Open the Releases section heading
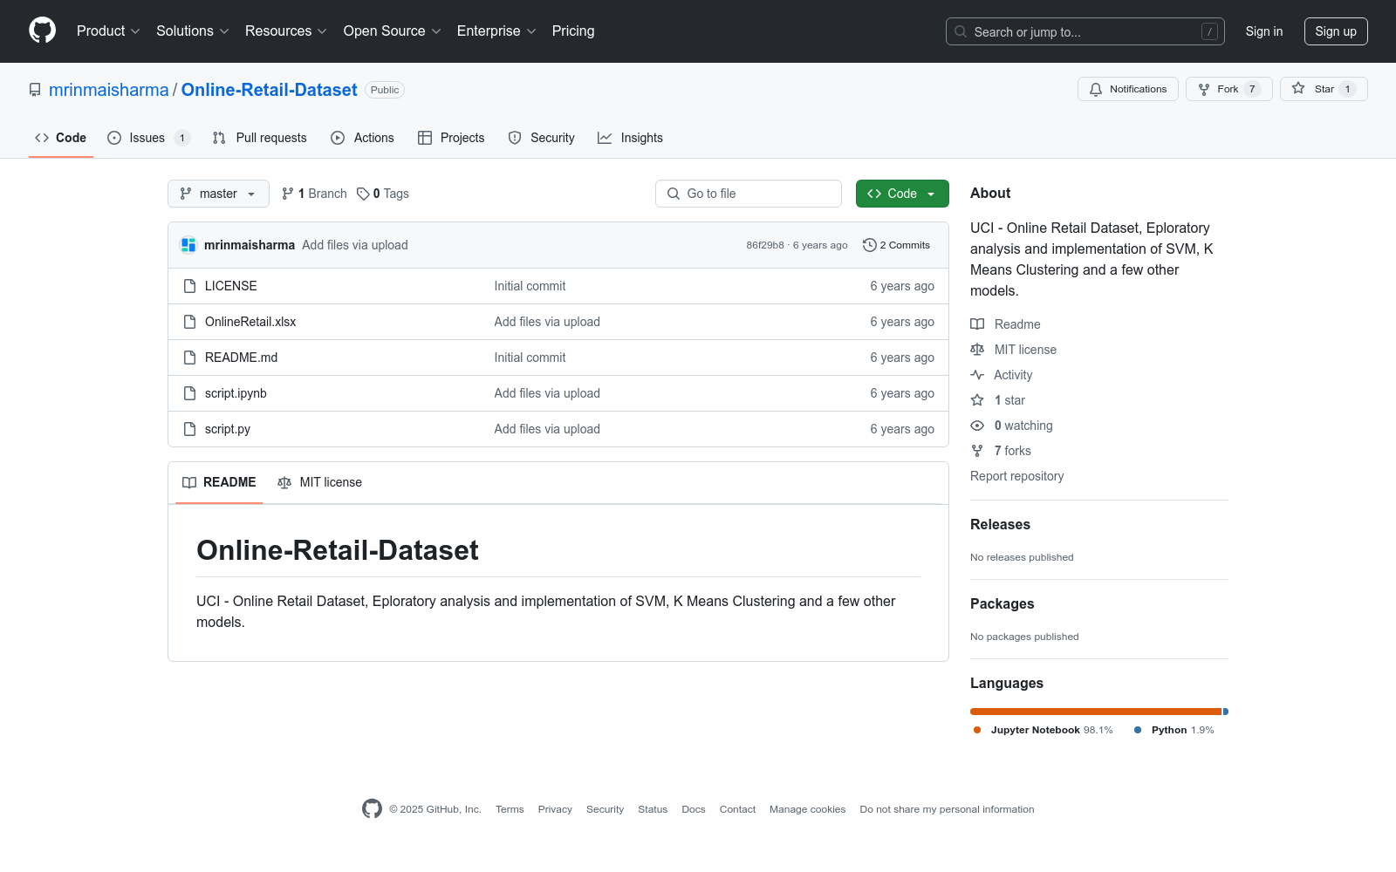The height and width of the screenshot is (872, 1396). click(1000, 524)
